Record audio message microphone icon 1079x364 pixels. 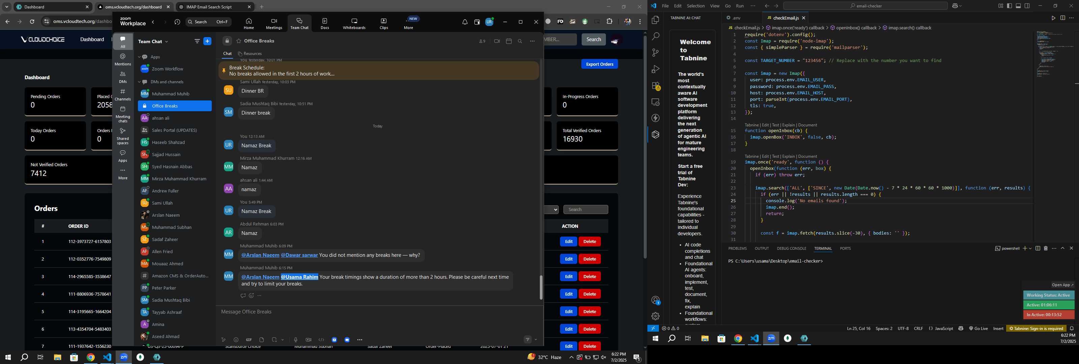coord(296,340)
